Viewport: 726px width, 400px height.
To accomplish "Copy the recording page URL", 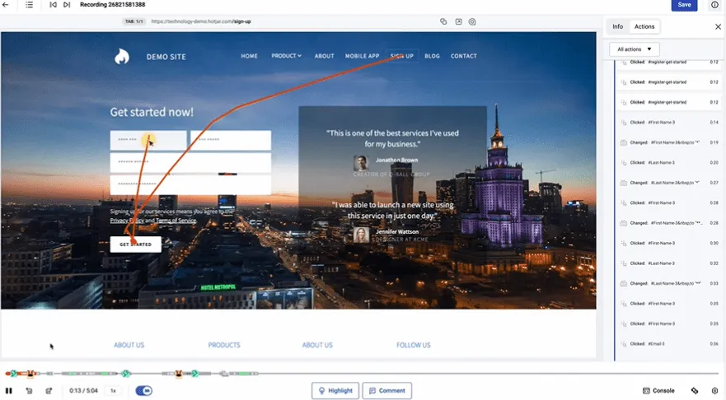I will [443, 21].
